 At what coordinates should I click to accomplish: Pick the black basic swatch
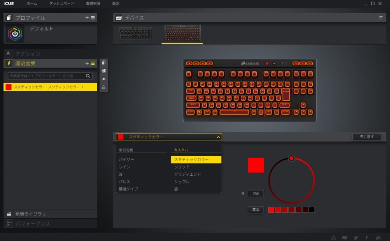(312, 210)
